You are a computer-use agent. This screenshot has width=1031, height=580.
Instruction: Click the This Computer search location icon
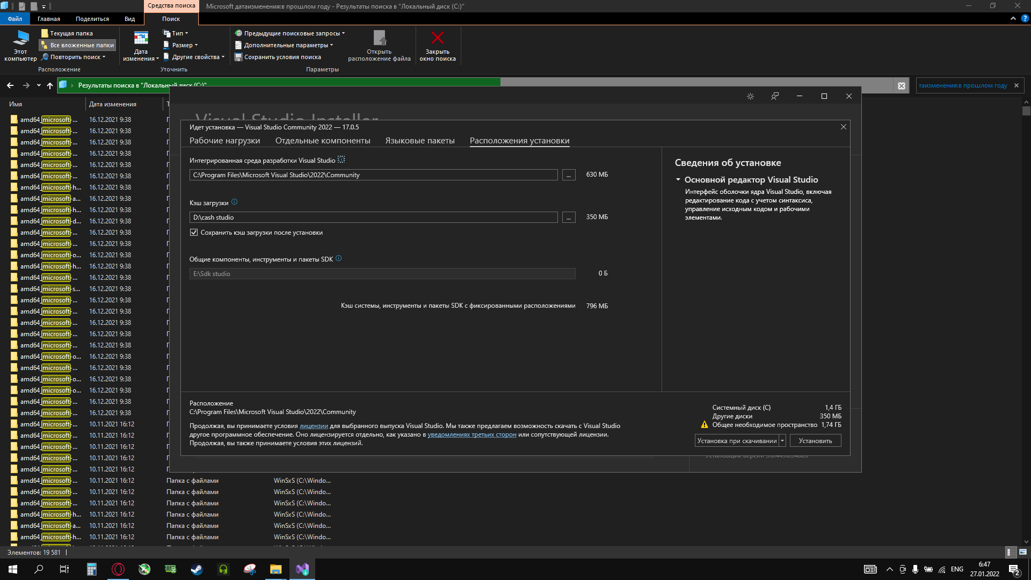click(20, 46)
